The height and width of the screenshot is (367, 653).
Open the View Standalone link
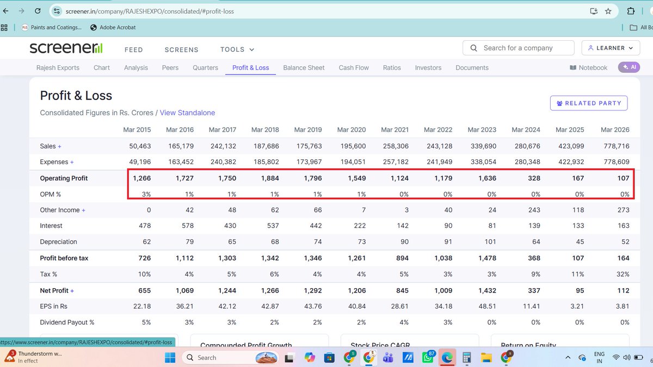click(187, 113)
